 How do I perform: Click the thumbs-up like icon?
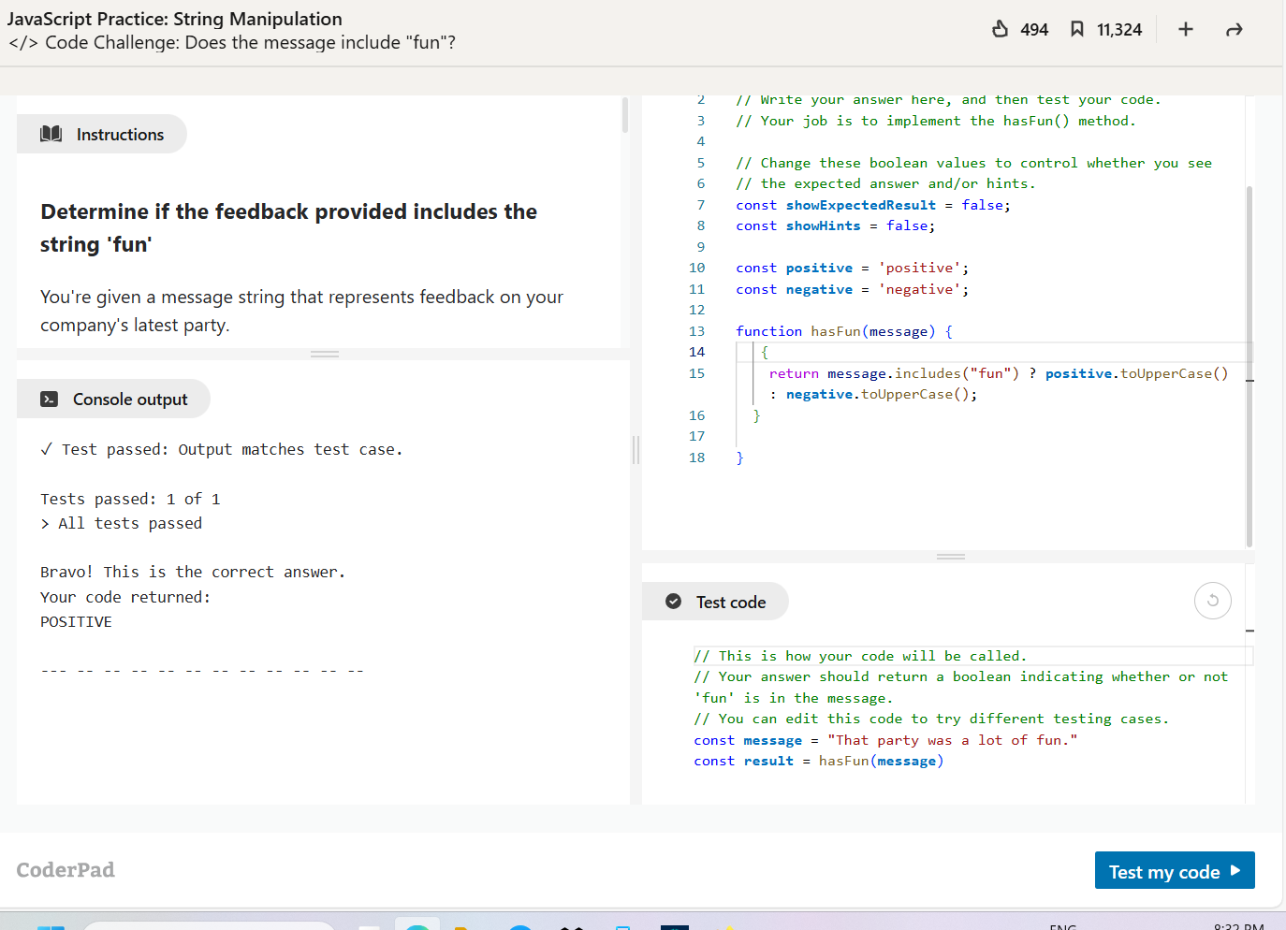(1001, 29)
